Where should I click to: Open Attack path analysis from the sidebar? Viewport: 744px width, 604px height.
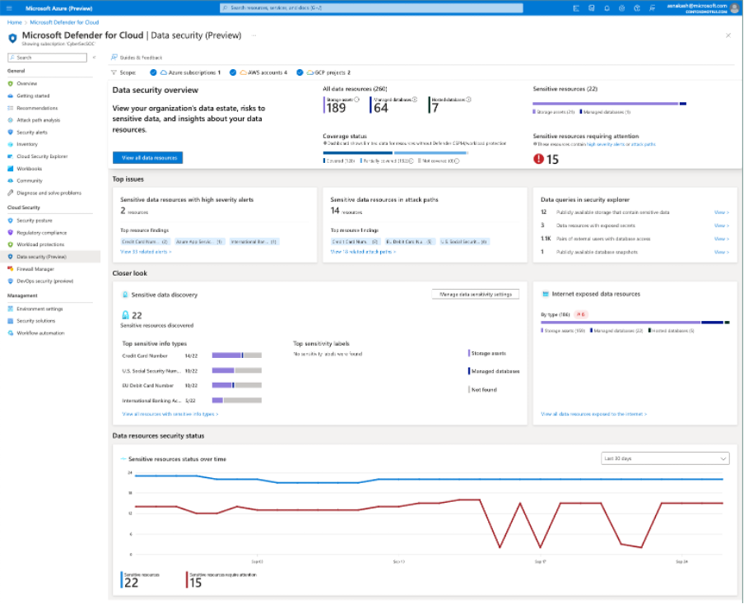point(40,118)
